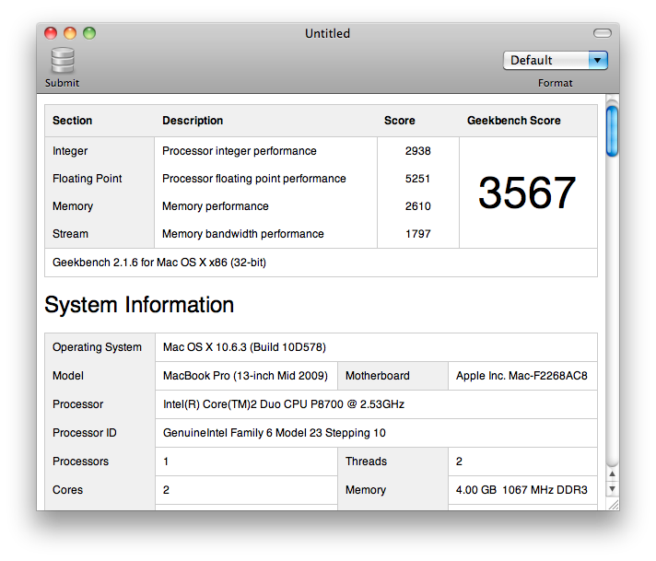Click the MacBook Pro model value
The height and width of the screenshot is (561, 656).
pyautogui.click(x=245, y=376)
